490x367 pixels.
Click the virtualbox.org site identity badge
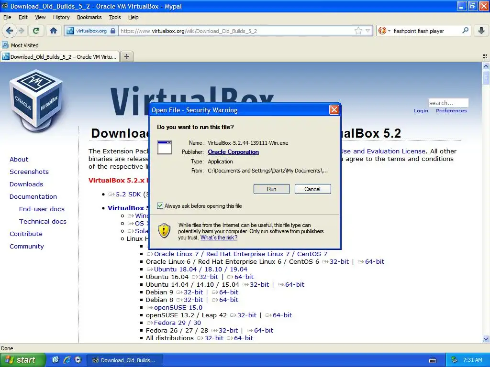coord(91,31)
